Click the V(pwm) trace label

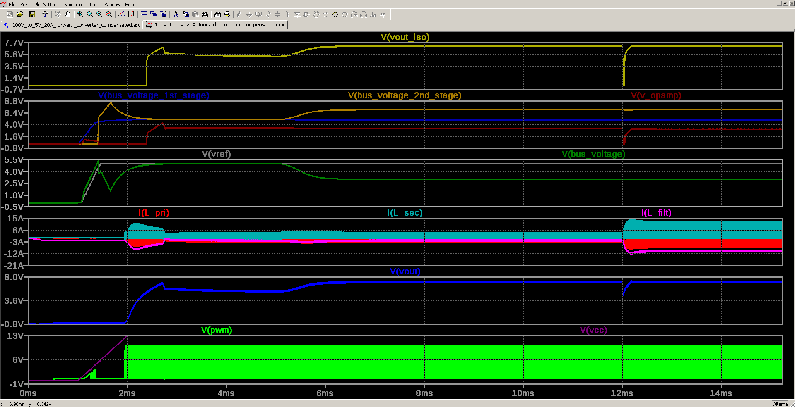tap(216, 330)
